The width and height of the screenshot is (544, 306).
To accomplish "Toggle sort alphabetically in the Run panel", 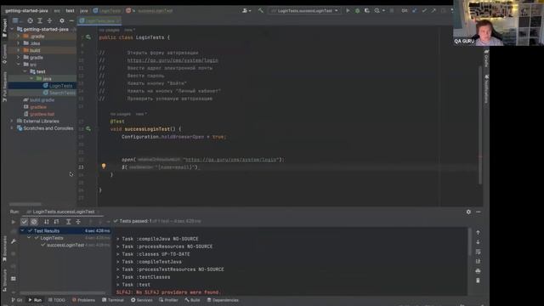I will [x=47, y=221].
